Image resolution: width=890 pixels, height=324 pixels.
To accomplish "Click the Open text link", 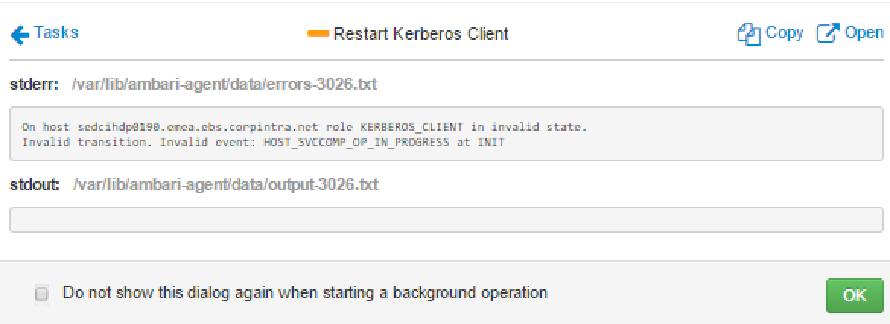I will (864, 33).
